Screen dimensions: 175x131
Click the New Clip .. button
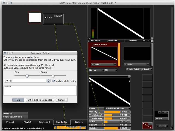point(15,114)
